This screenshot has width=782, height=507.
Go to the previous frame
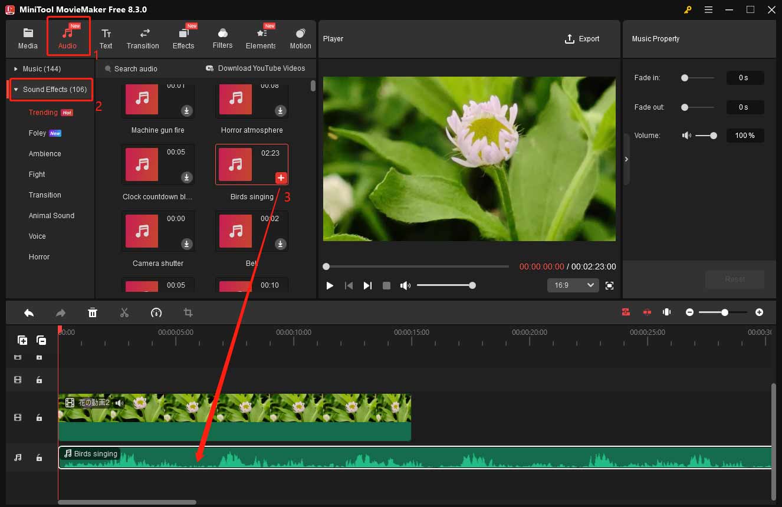pos(349,285)
